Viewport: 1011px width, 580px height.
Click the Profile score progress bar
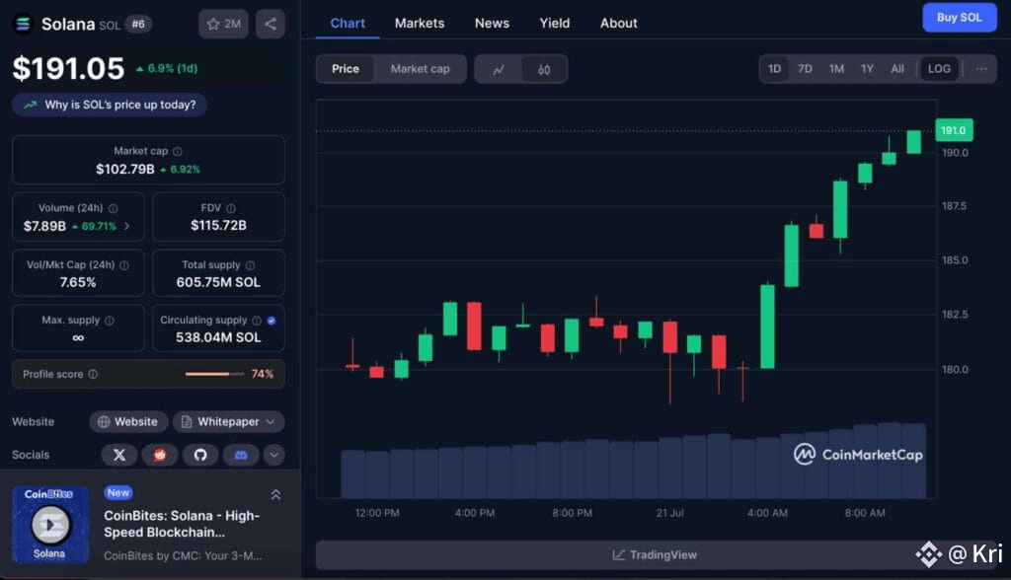click(x=214, y=374)
